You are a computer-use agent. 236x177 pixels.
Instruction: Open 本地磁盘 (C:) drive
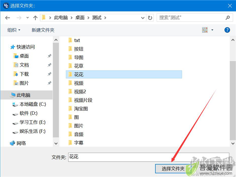29,104
